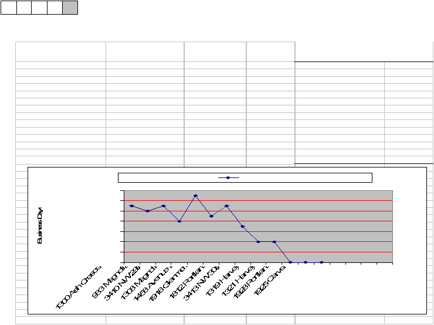The image size is (434, 325).
Task: Click the gray shaded box in the top-left row
Action: (x=70, y=8)
